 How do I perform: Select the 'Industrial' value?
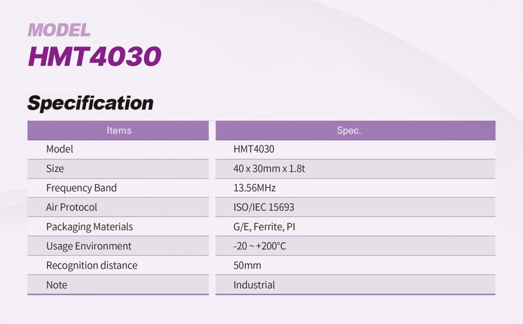pos(254,285)
